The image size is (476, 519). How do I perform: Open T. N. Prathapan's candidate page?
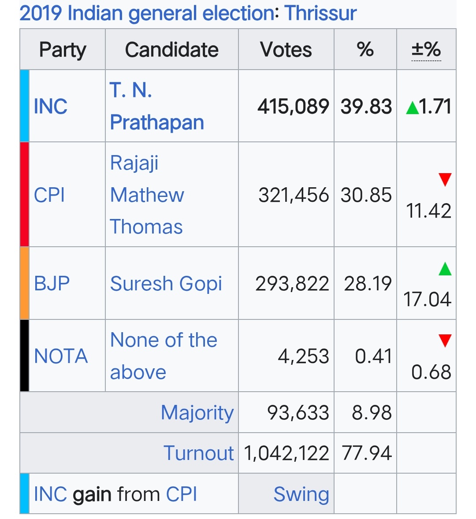click(156, 106)
